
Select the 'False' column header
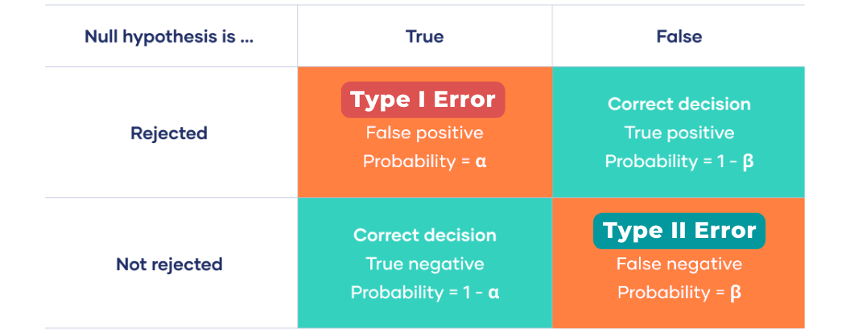(x=679, y=36)
